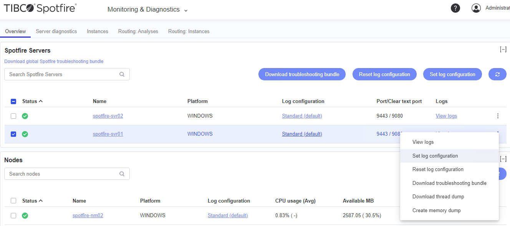Choose Reset log configuration in context menu

pos(449,169)
